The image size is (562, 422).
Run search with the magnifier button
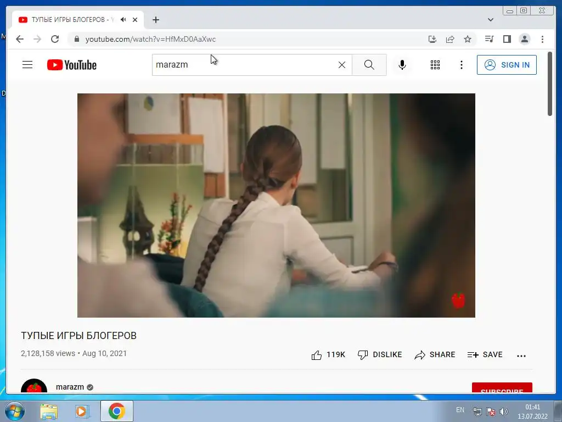coord(369,65)
